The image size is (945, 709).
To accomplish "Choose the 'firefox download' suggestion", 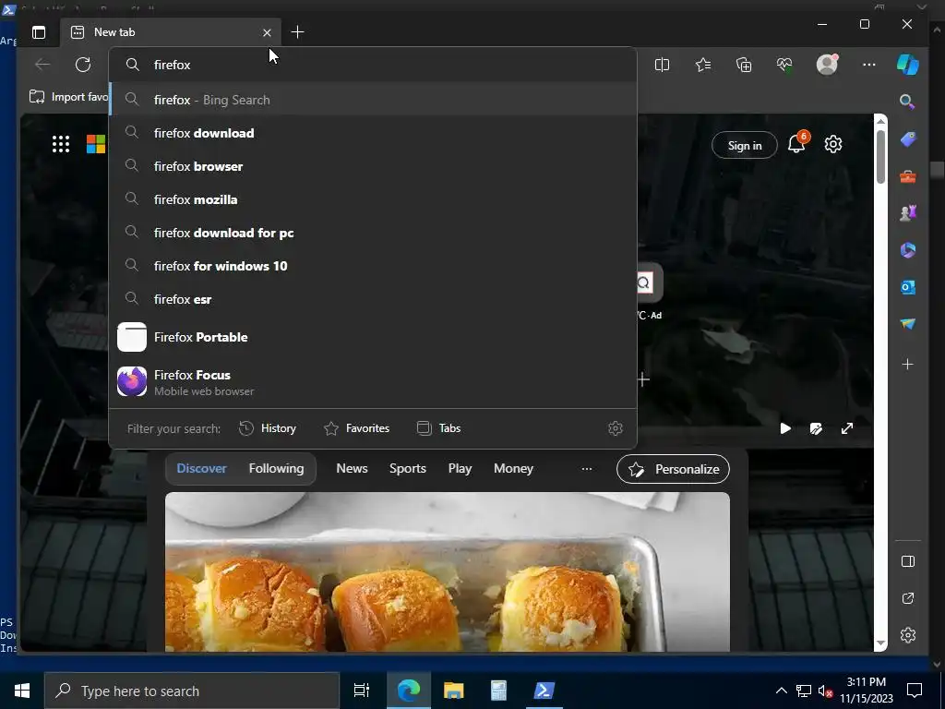I will 373,133.
